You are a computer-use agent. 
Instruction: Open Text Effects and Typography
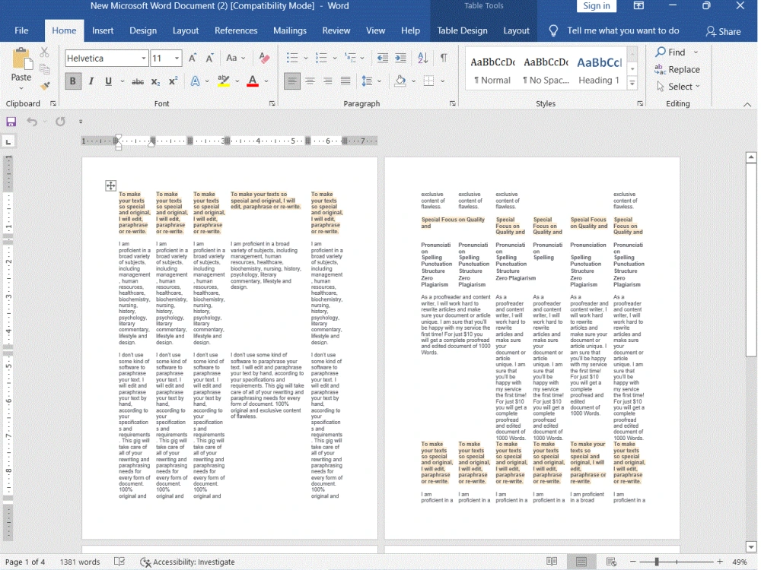click(x=195, y=81)
